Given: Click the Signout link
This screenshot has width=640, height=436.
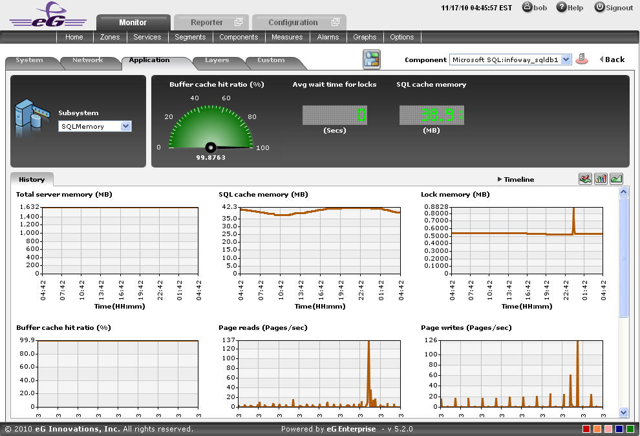Looking at the screenshot, I should coord(619,8).
